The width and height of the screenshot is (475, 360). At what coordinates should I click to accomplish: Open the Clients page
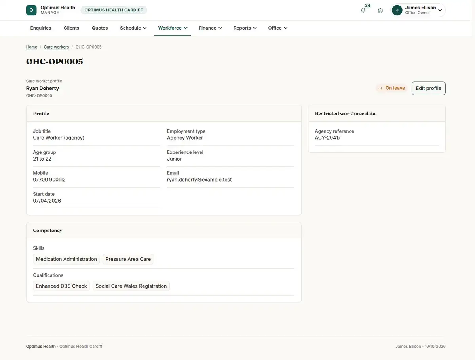click(x=72, y=28)
